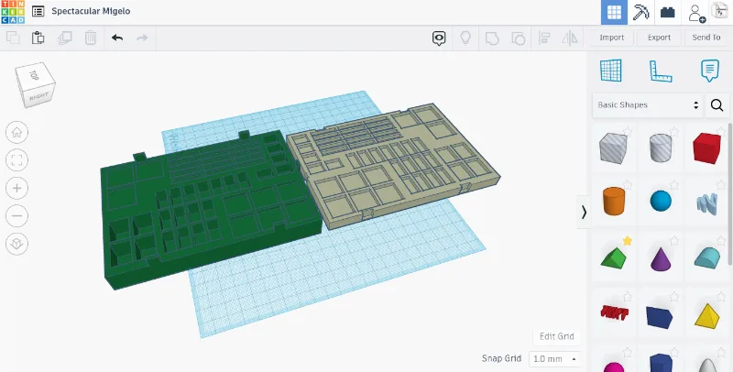Switch to Blocks pickaxe mode
This screenshot has width=733, height=372.
click(x=640, y=12)
